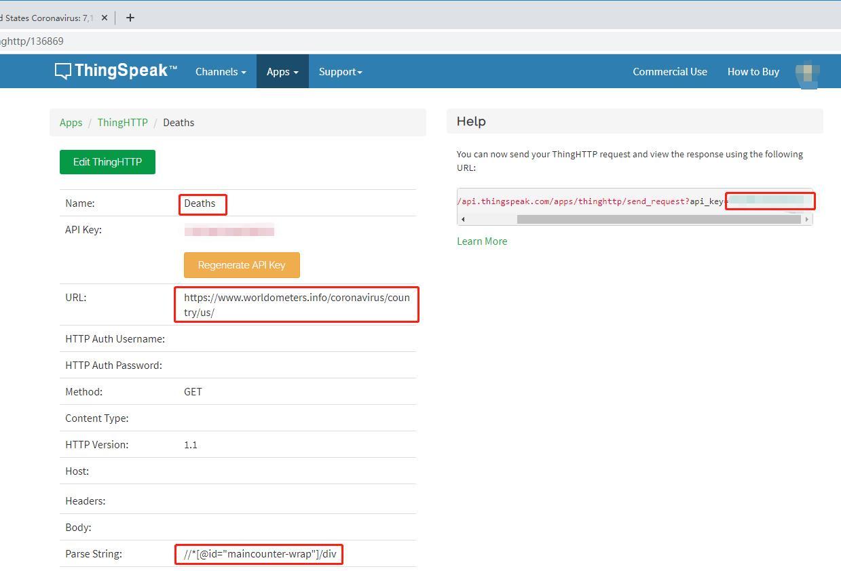Close the coronavirus browser tab
The height and width of the screenshot is (571, 841).
pyautogui.click(x=105, y=18)
